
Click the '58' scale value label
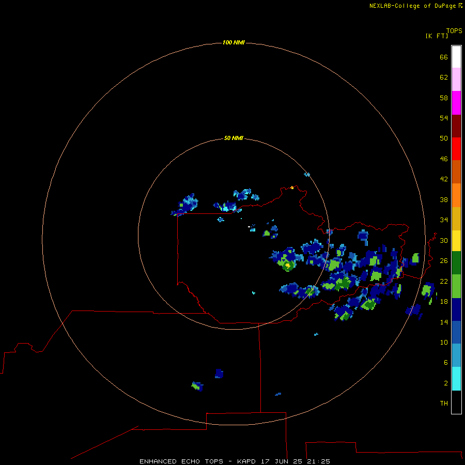[x=444, y=98]
